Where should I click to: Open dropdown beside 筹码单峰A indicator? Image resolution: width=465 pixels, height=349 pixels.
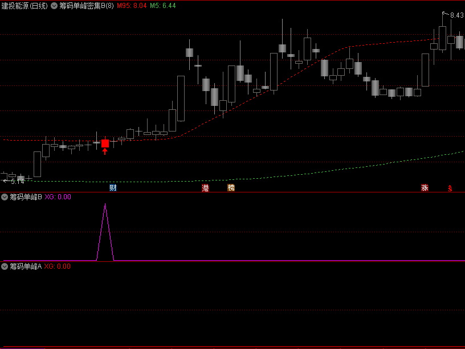(5, 266)
